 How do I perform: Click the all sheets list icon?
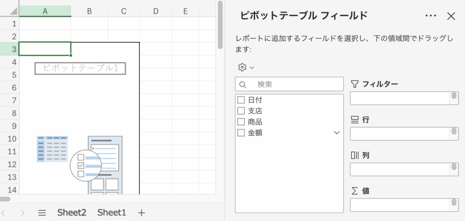coord(42,212)
